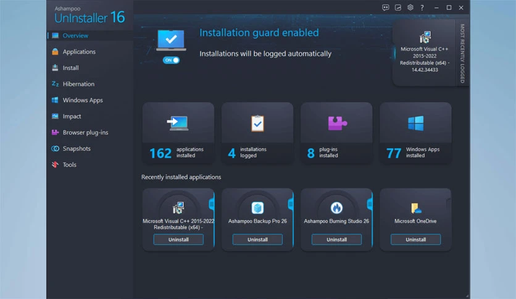Open Snapshots from the sidebar
The width and height of the screenshot is (516, 299).
90,148
